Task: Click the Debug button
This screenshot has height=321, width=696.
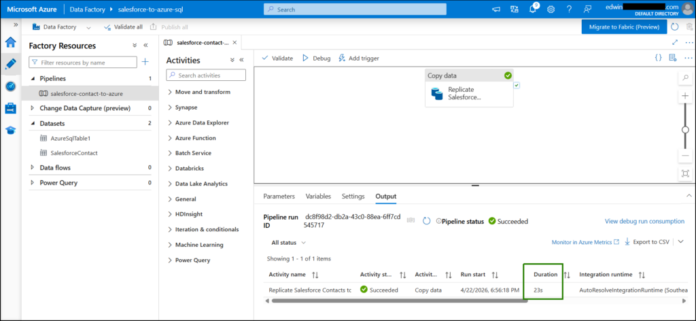Action: (317, 58)
